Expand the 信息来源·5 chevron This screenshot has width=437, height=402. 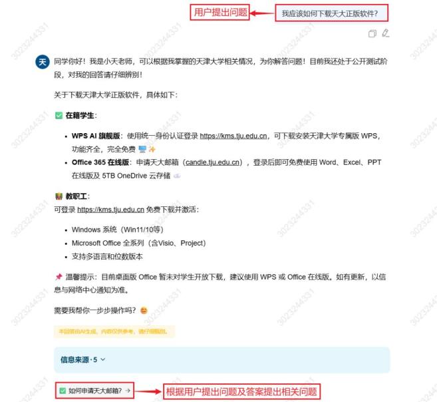coord(103,359)
